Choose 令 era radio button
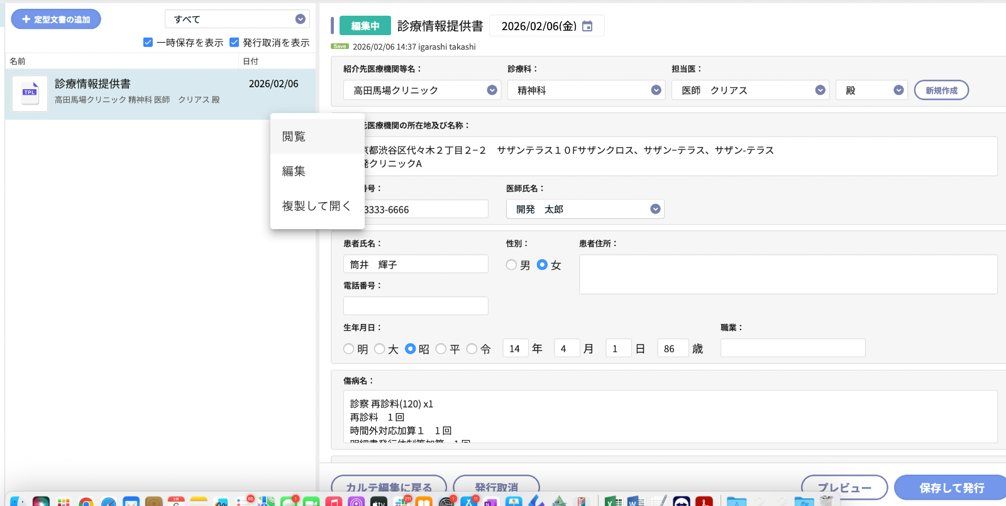The width and height of the screenshot is (1006, 506). pos(472,348)
